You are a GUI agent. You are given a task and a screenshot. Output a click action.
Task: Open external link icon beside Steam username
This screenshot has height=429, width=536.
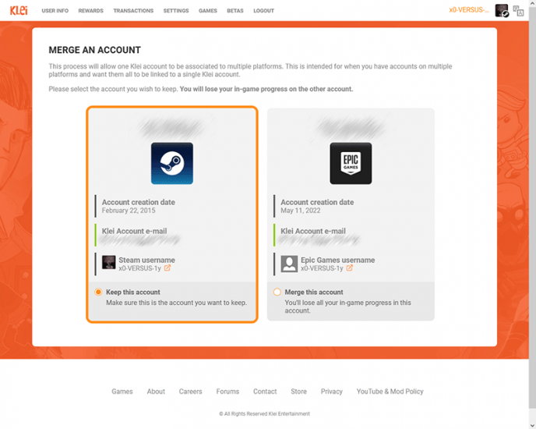tap(167, 268)
